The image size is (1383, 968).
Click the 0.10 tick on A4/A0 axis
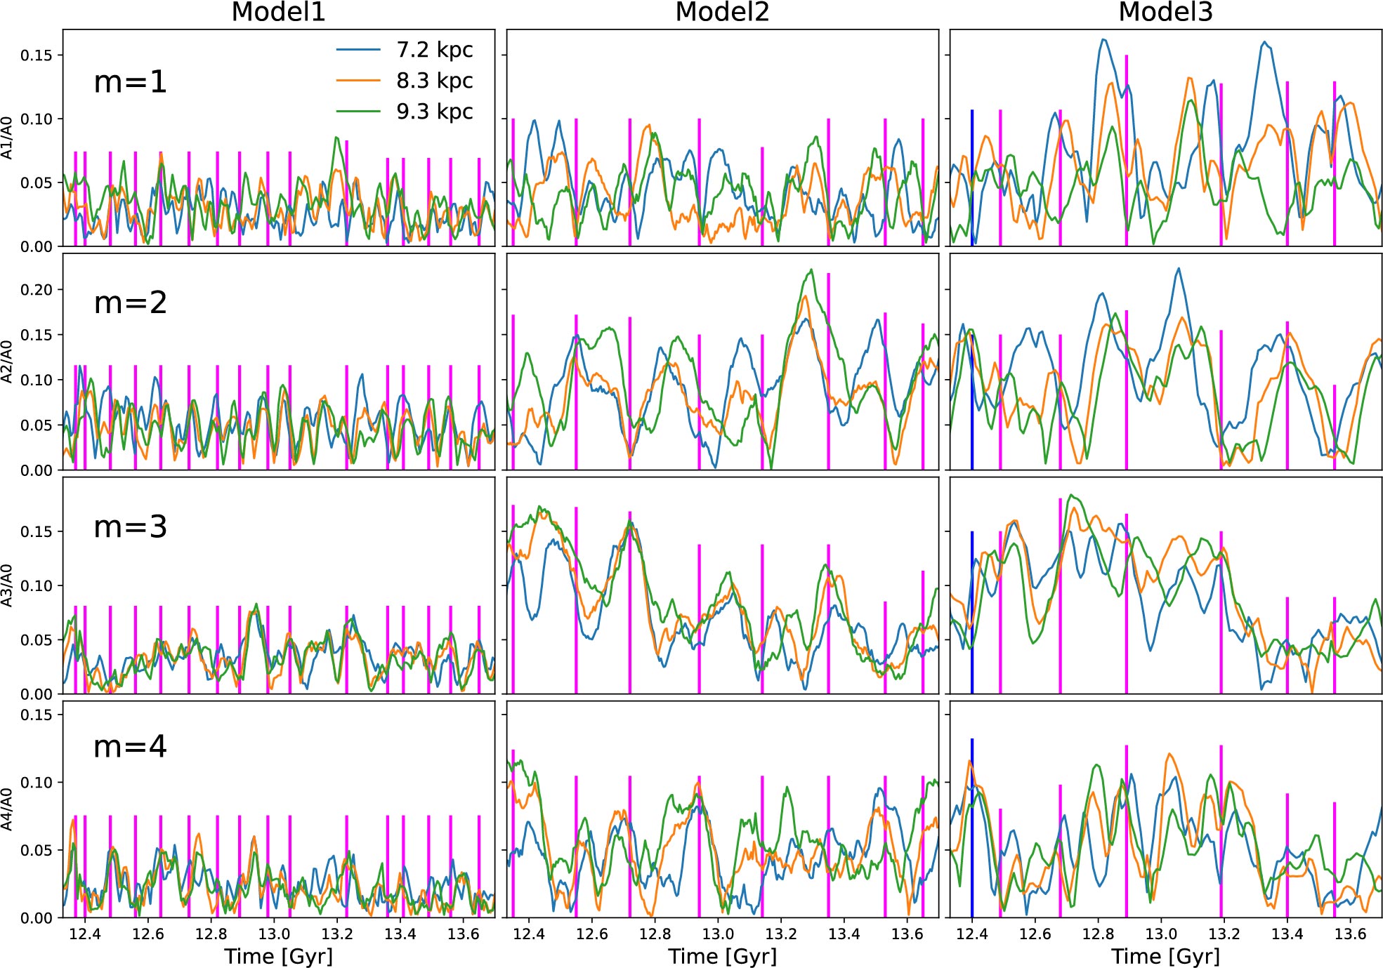click(x=37, y=783)
